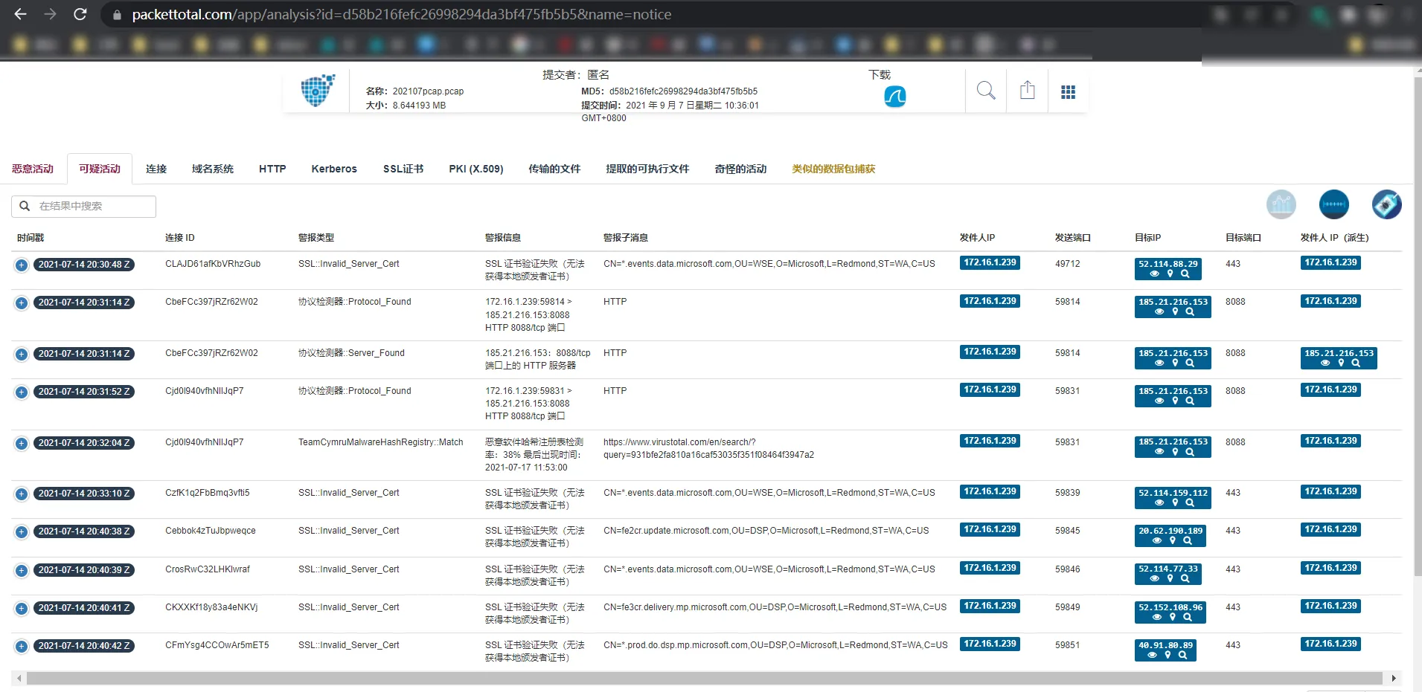Expand the 20:31:52 Z row

(22, 392)
